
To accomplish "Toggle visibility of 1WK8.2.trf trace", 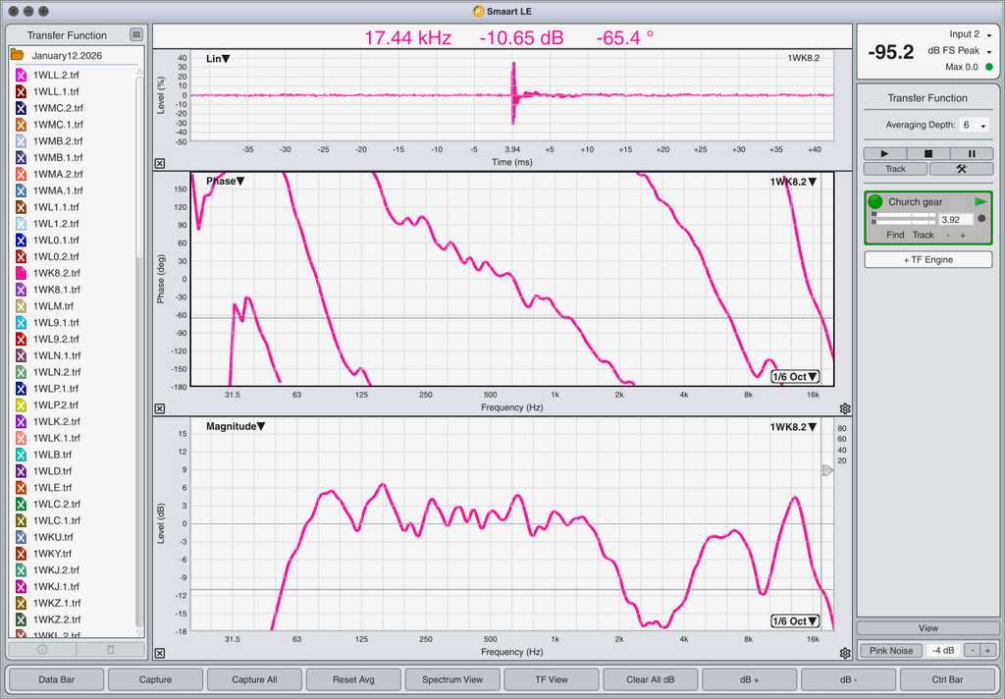I will 20,273.
